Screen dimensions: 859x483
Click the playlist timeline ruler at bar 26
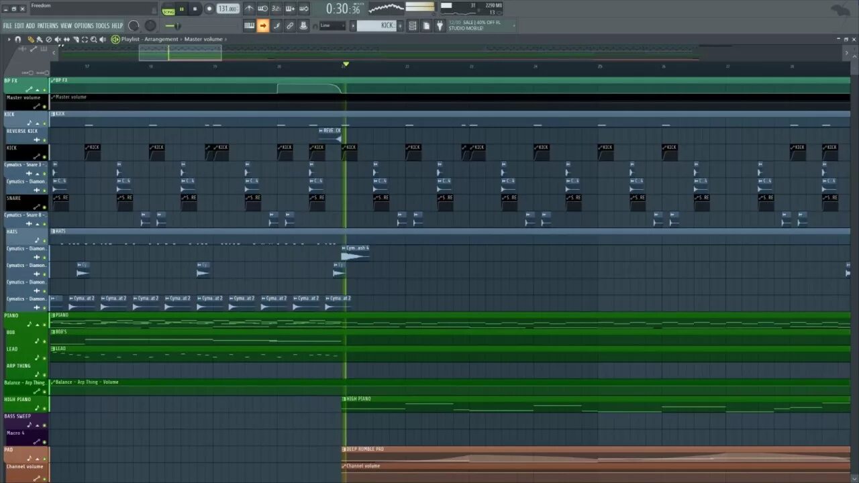[664, 66]
